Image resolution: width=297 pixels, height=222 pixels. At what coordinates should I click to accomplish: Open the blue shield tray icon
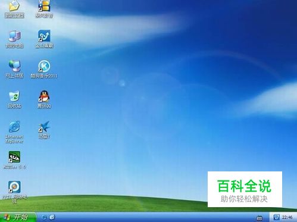tap(277, 217)
